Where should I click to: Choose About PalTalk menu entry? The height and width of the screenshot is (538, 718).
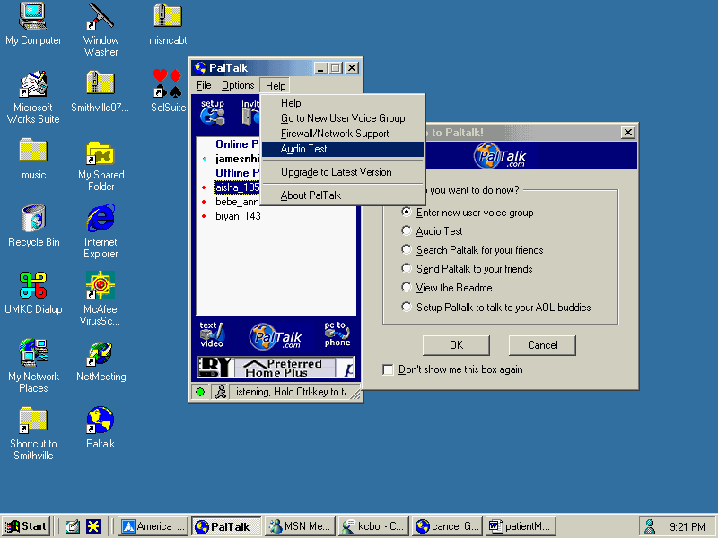click(x=343, y=195)
